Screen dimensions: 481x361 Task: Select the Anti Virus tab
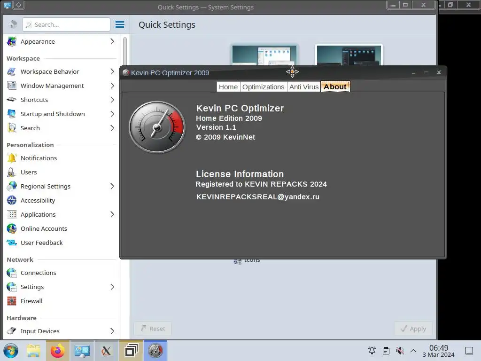304,87
